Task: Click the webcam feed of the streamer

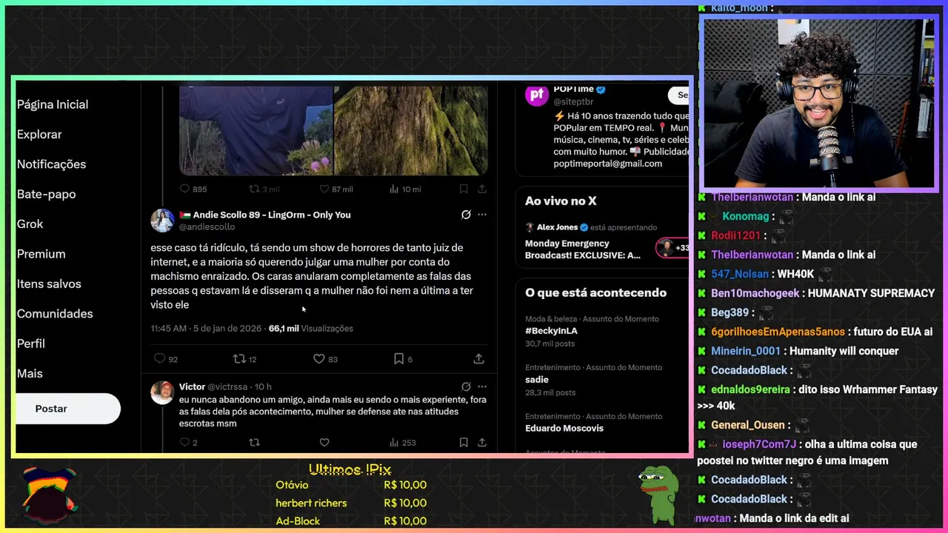Action: coord(818,104)
